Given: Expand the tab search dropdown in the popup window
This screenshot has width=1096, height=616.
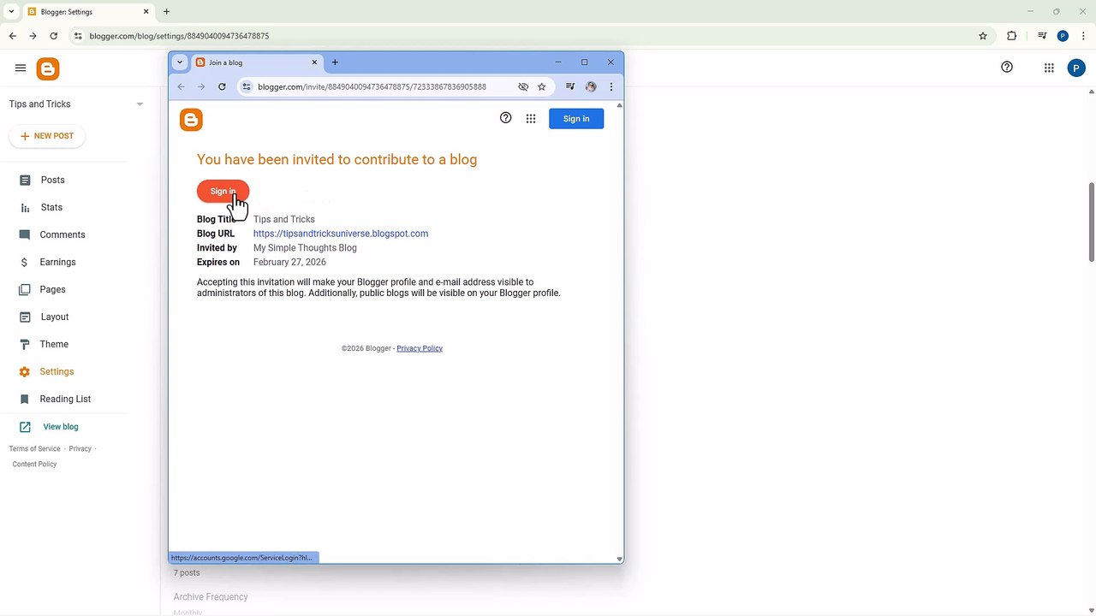Looking at the screenshot, I should [179, 62].
